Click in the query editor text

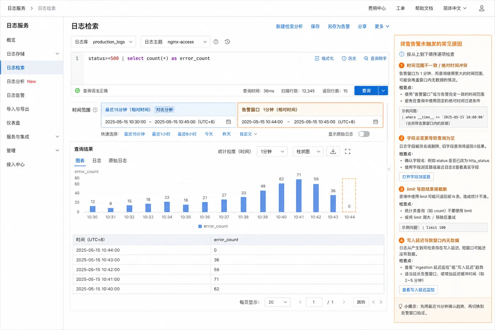pos(149,58)
